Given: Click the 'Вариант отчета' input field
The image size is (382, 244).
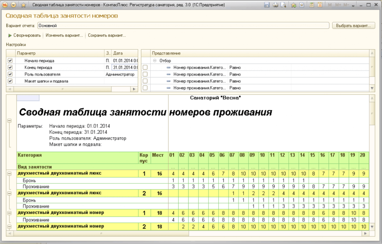Looking at the screenshot, I should (x=183, y=26).
